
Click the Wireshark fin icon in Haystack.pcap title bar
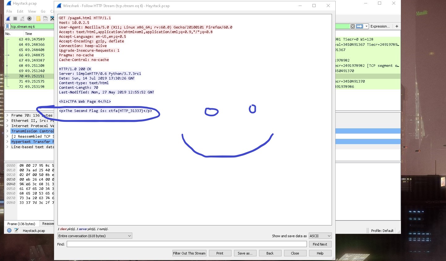click(x=9, y=3)
